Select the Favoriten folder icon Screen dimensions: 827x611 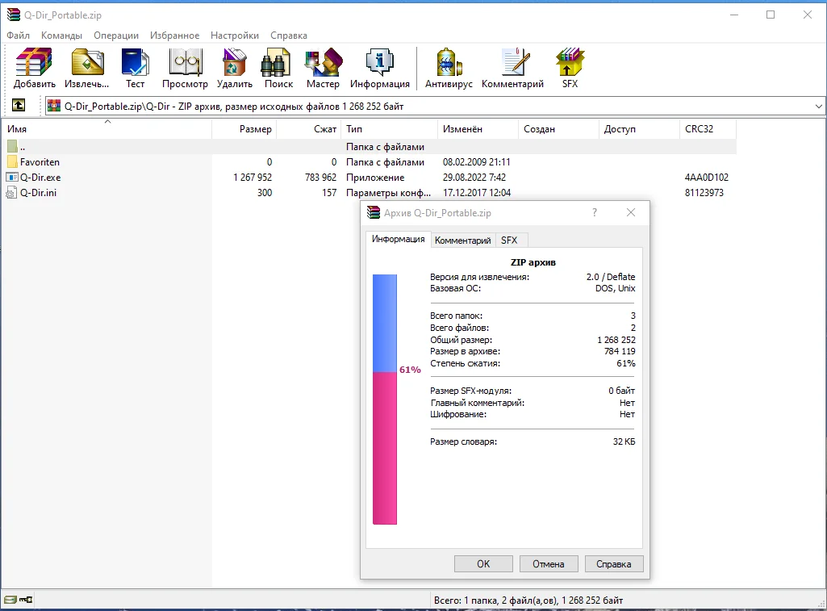tap(12, 162)
